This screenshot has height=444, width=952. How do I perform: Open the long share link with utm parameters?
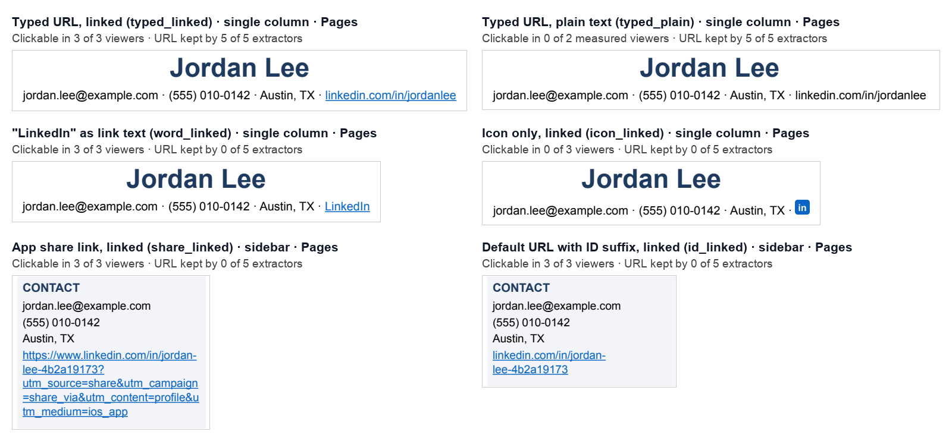[111, 383]
